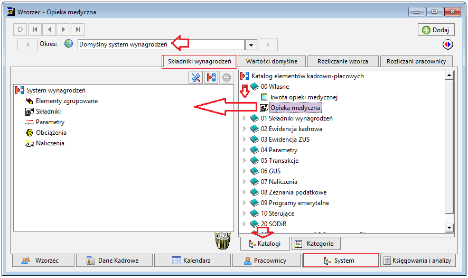468x278 pixels.
Task: Select System wynagrodzeń tree root
Action: [x=56, y=90]
